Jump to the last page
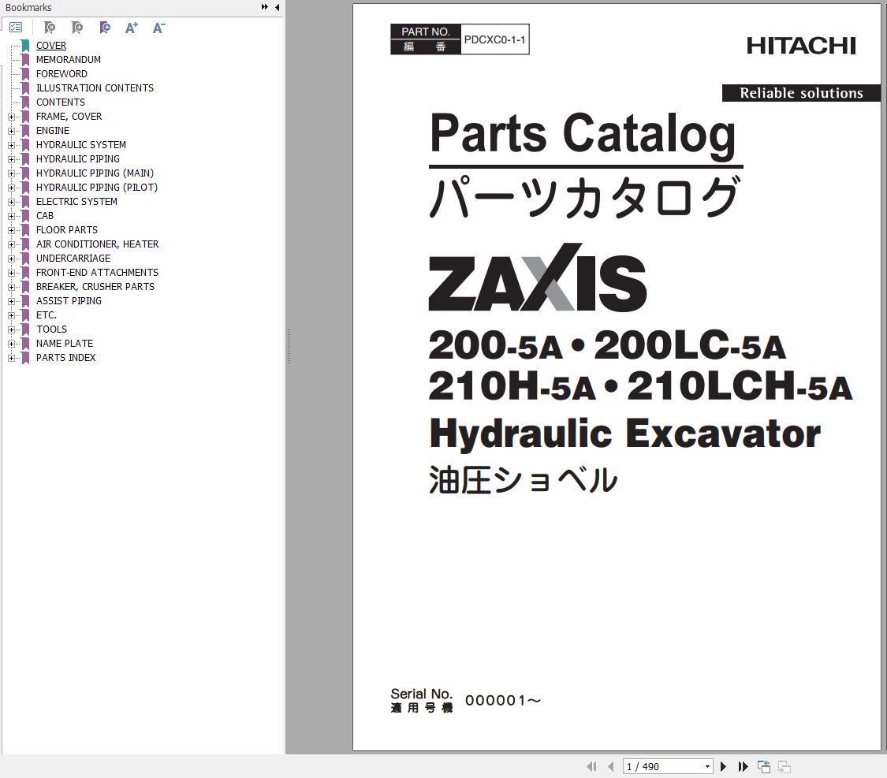This screenshot has width=887, height=778. pyautogui.click(x=743, y=767)
